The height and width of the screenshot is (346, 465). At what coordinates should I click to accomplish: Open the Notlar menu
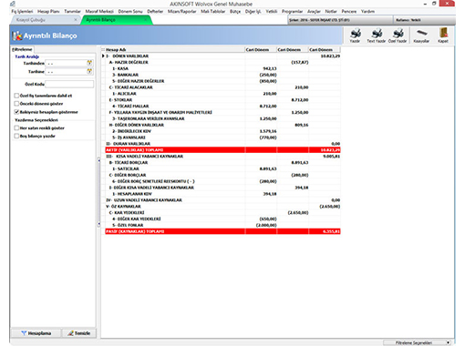coord(331,11)
